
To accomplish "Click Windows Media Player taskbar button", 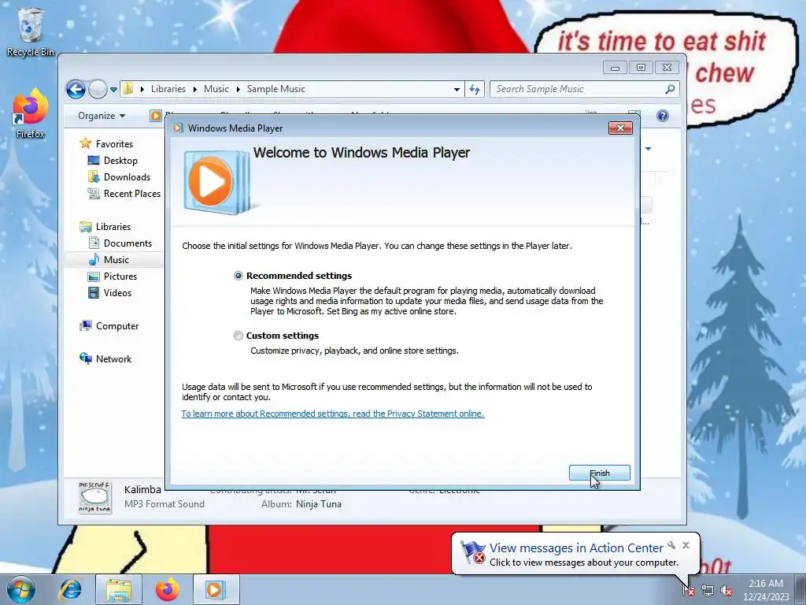I will tap(216, 590).
